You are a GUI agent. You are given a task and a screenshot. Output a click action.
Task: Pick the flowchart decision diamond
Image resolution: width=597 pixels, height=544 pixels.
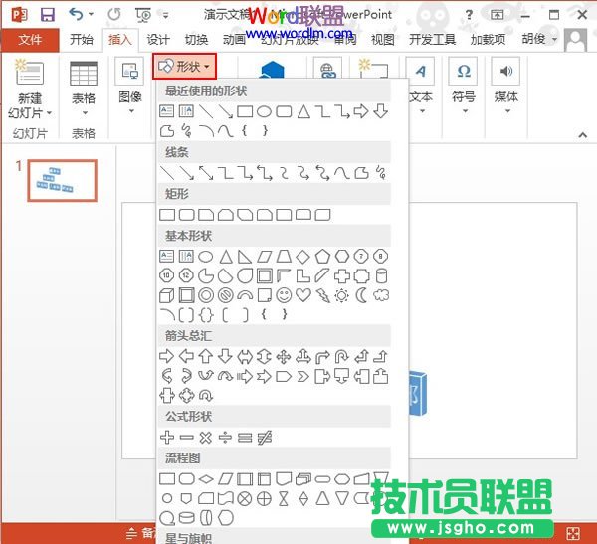206,479
